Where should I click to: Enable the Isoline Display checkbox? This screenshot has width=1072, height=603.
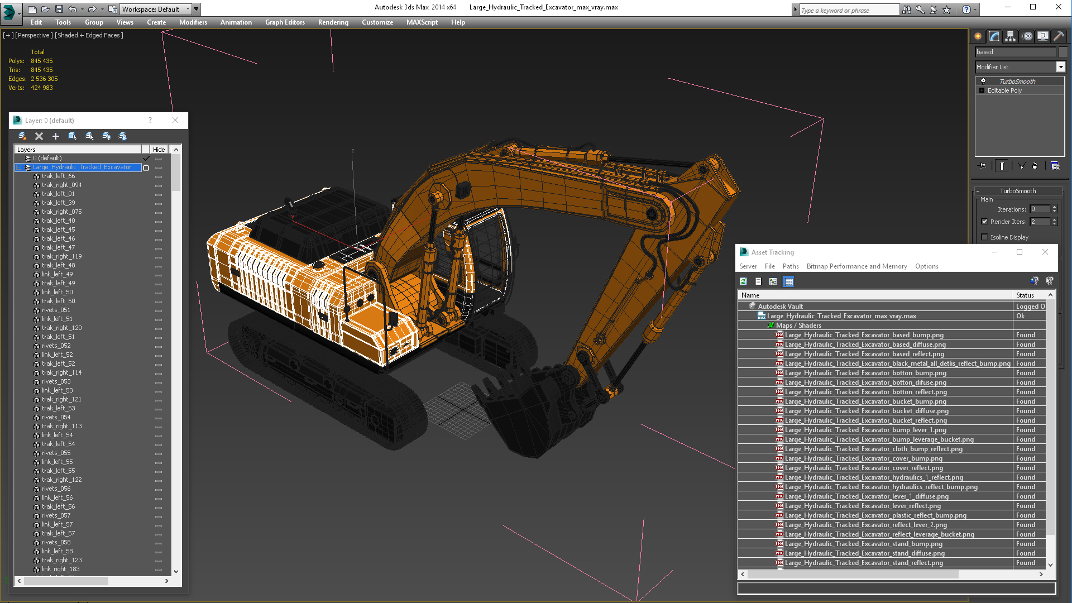click(x=984, y=237)
